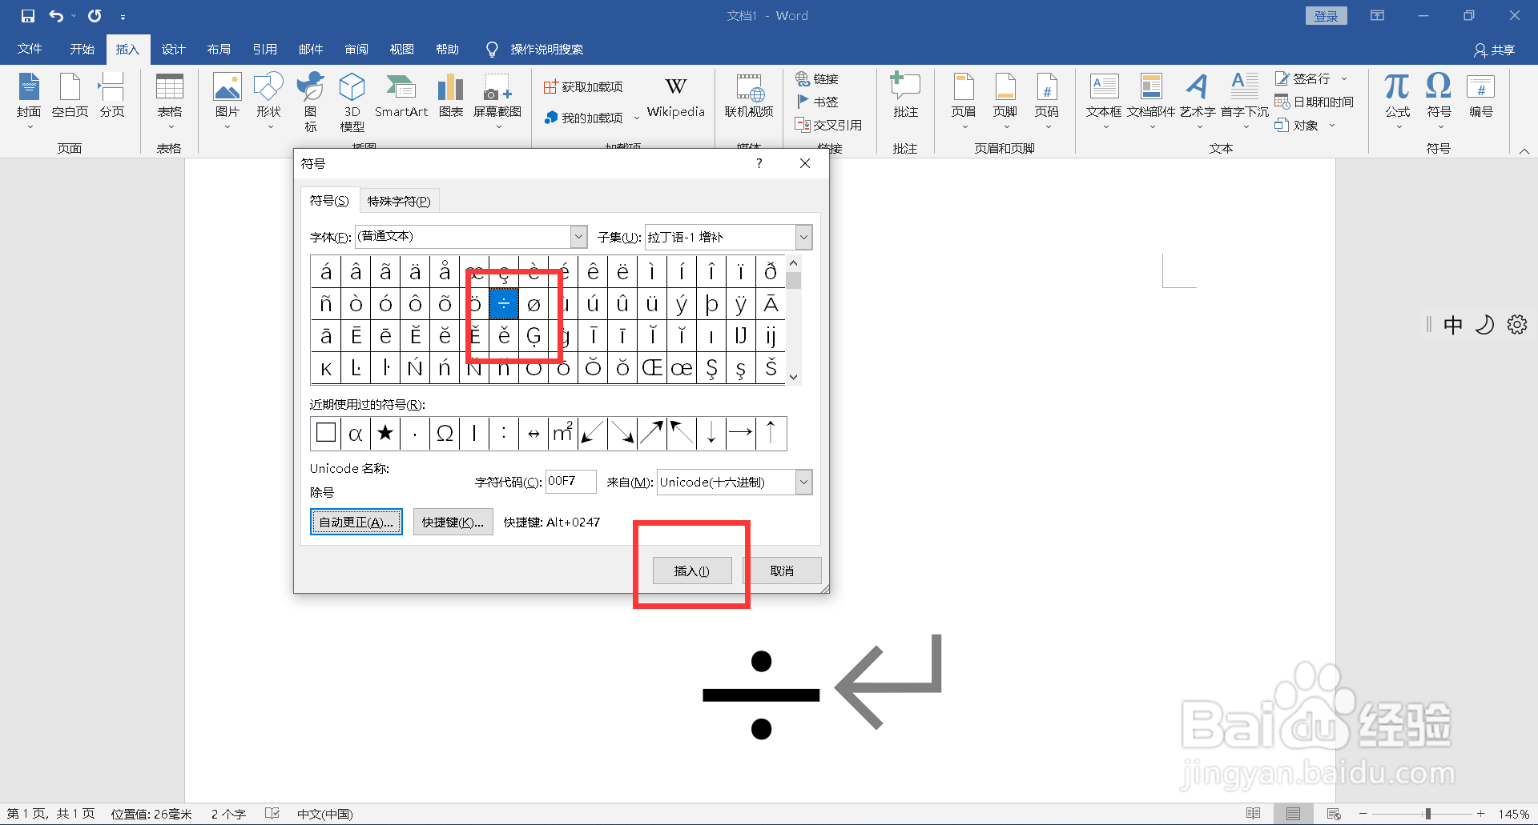The height and width of the screenshot is (825, 1538).
Task: Switch to the 视图 ribbon tab
Action: click(x=401, y=49)
